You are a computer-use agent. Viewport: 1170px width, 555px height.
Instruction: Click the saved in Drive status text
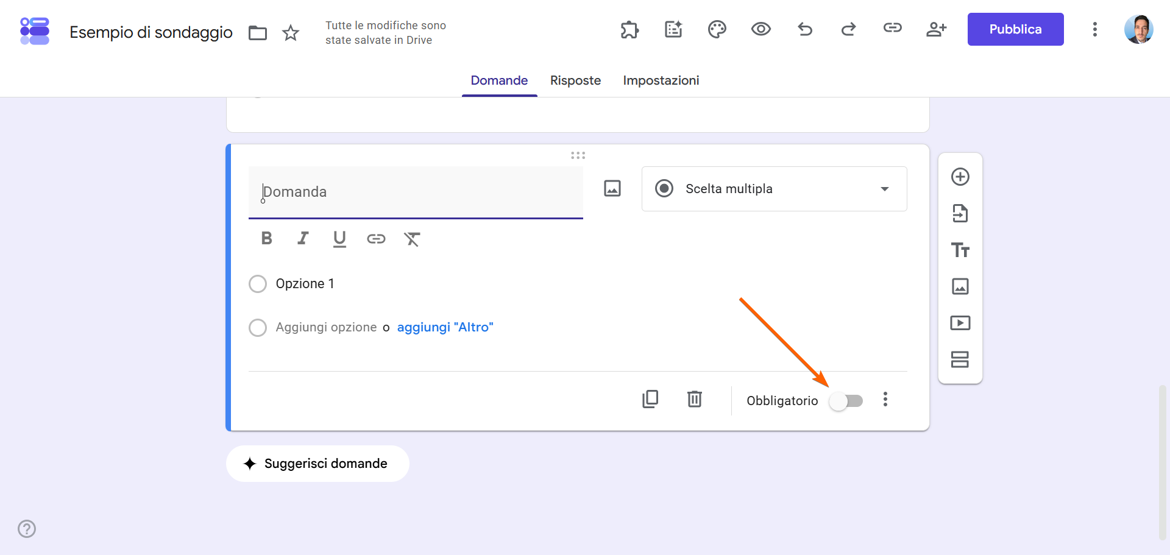coord(386,33)
